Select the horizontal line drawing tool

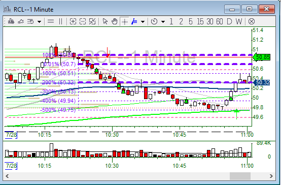click(x=51, y=21)
